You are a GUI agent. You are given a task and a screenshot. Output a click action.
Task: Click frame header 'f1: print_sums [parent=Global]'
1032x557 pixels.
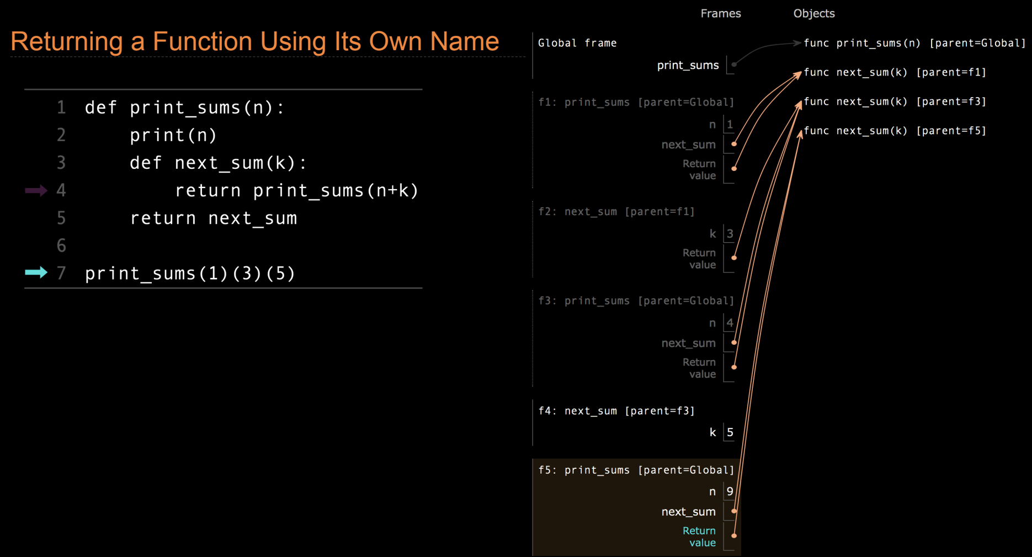(x=636, y=102)
